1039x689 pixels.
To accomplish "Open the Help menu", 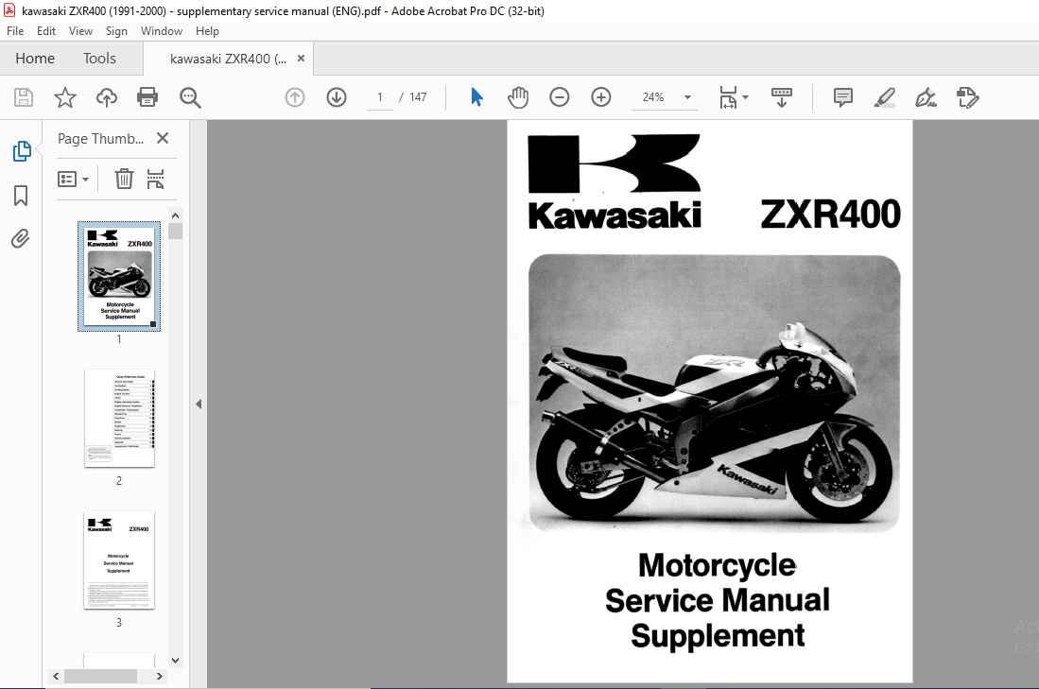I will click(207, 31).
